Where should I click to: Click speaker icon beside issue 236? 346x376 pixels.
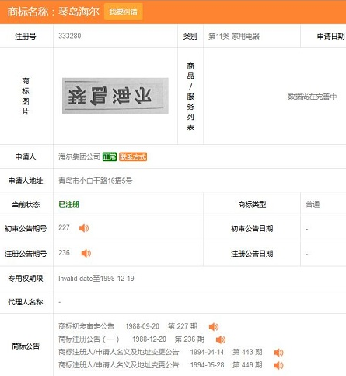[86, 253]
